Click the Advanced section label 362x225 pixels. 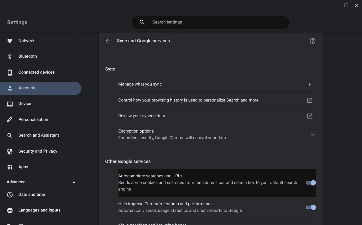[16, 182]
